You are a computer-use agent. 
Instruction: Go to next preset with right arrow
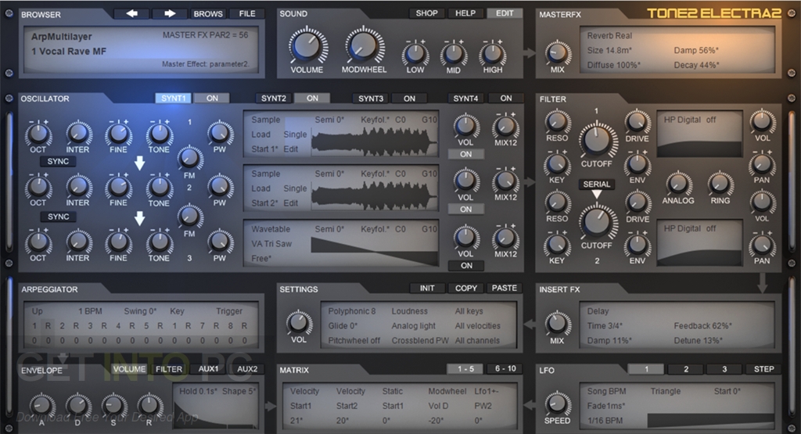click(x=170, y=14)
